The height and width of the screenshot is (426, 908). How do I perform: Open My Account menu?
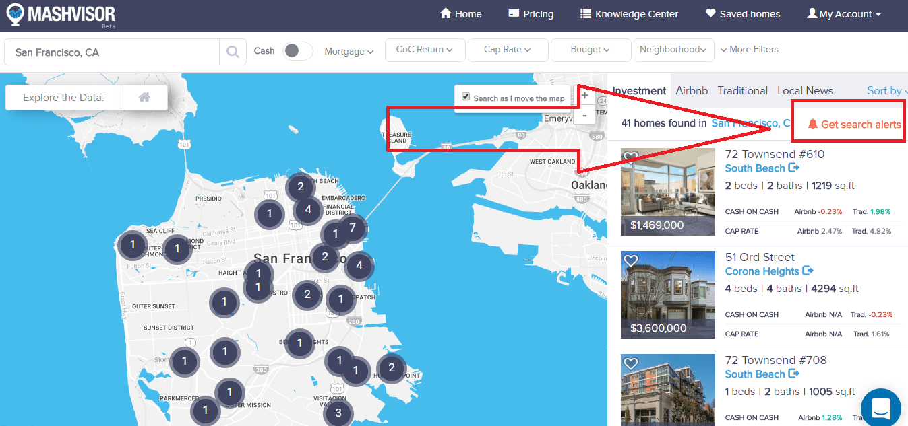pos(844,14)
